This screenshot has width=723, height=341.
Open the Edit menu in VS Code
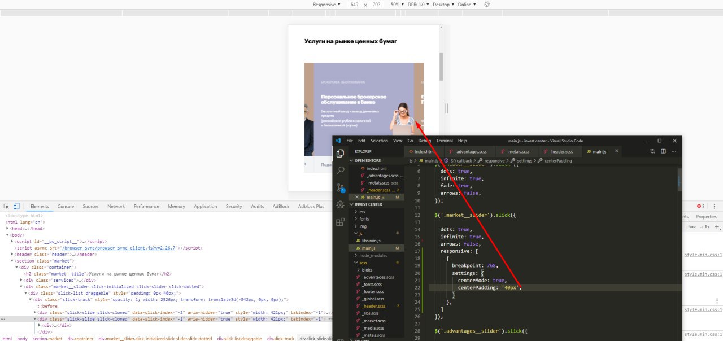click(x=361, y=141)
